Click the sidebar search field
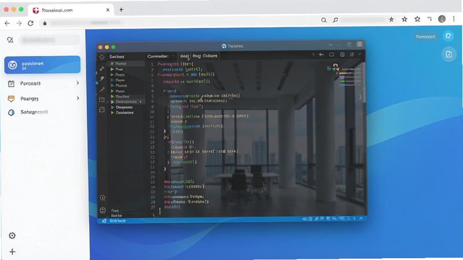 pos(49,40)
